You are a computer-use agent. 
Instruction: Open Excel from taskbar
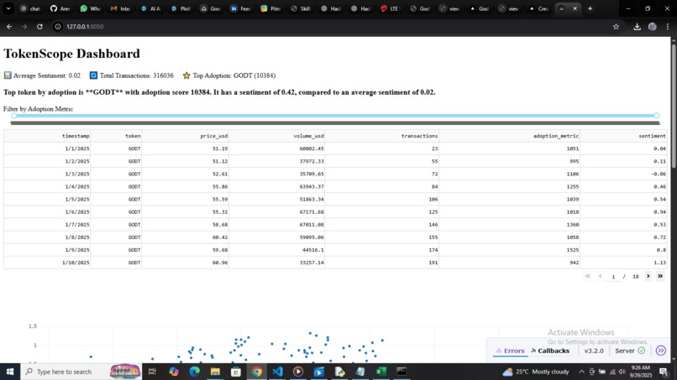tap(380, 372)
